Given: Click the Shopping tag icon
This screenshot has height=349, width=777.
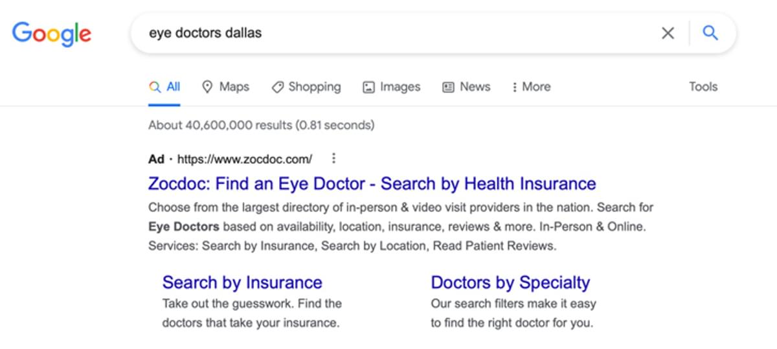Looking at the screenshot, I should (x=278, y=87).
